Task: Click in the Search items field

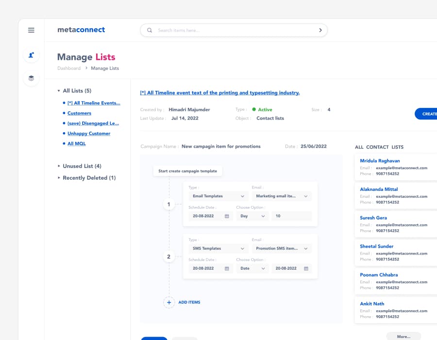Action: [x=234, y=30]
